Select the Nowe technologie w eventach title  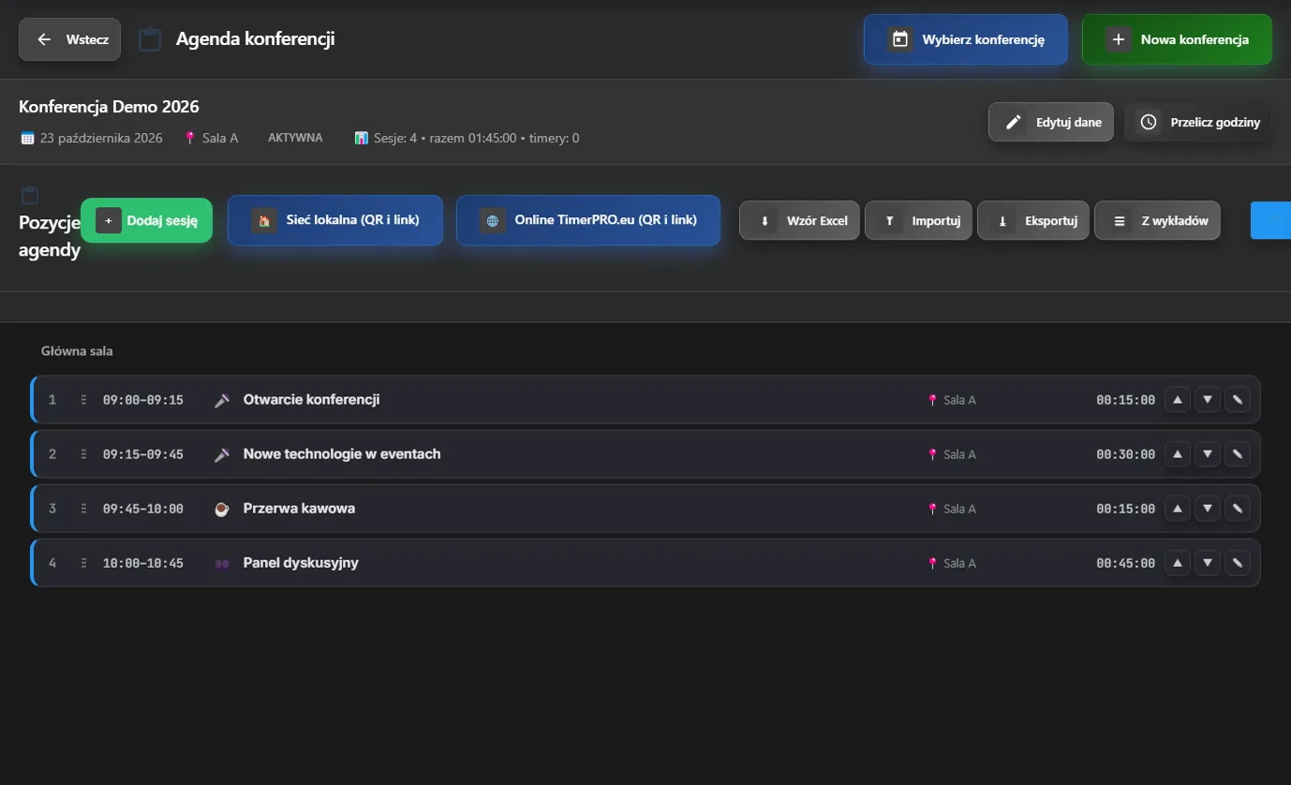342,454
